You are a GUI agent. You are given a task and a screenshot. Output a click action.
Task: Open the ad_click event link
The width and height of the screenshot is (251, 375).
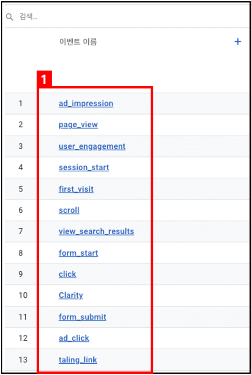[74, 338]
